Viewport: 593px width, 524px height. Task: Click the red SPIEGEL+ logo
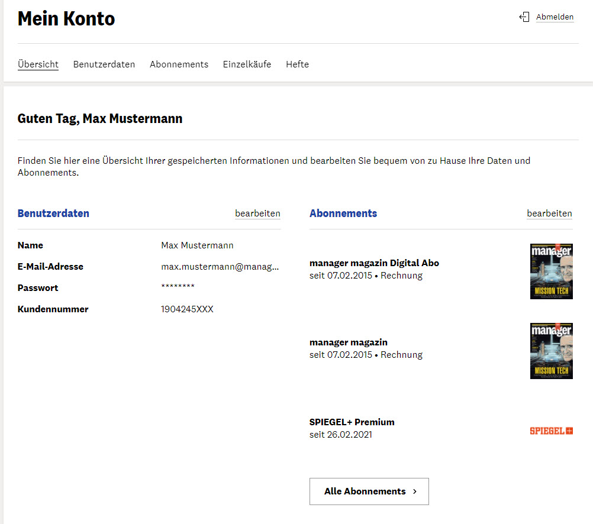pos(551,431)
